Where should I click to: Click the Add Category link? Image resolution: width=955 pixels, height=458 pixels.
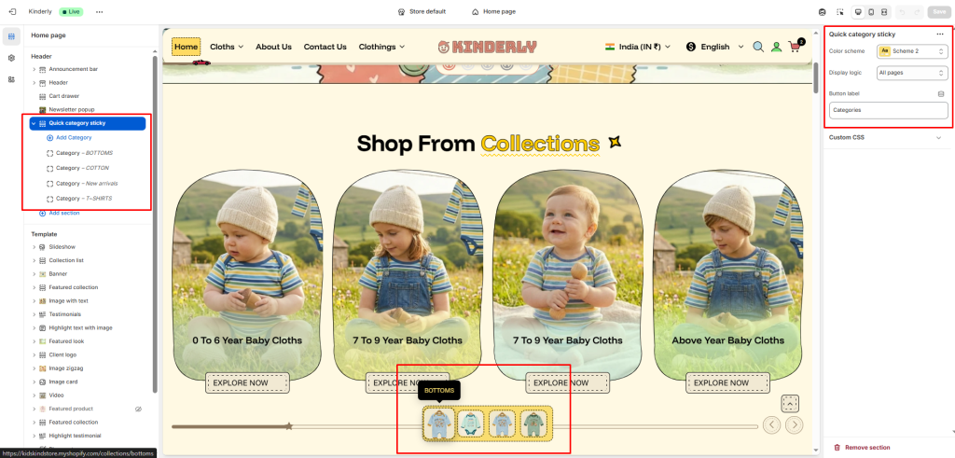tap(74, 138)
